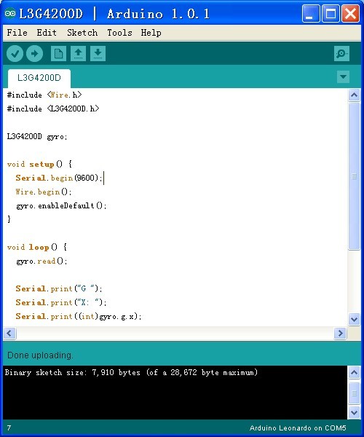Click the 'Serial.begin(9600);' line
This screenshot has width=364, height=437.
(59, 178)
